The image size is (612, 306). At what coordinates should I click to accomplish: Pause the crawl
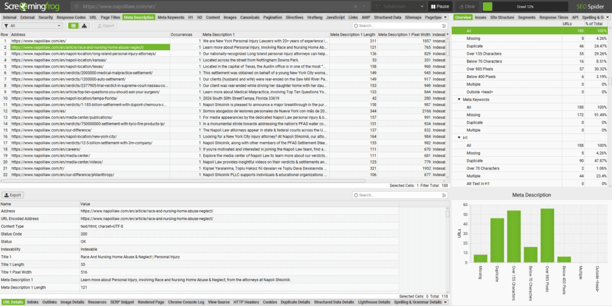(440, 6)
